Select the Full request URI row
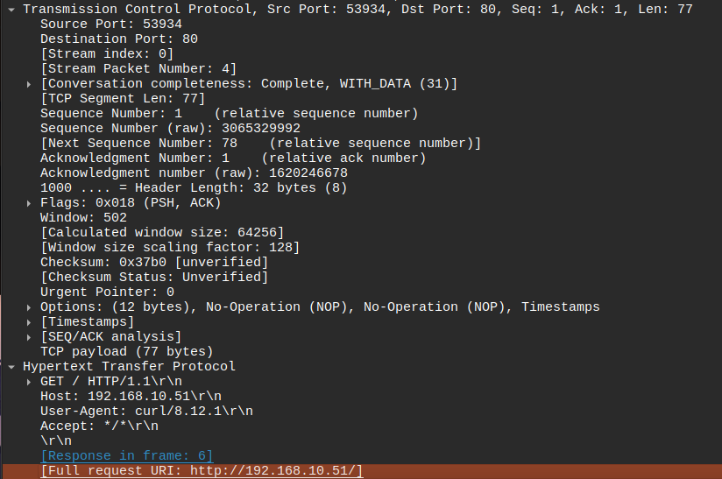The width and height of the screenshot is (722, 479). (x=202, y=471)
